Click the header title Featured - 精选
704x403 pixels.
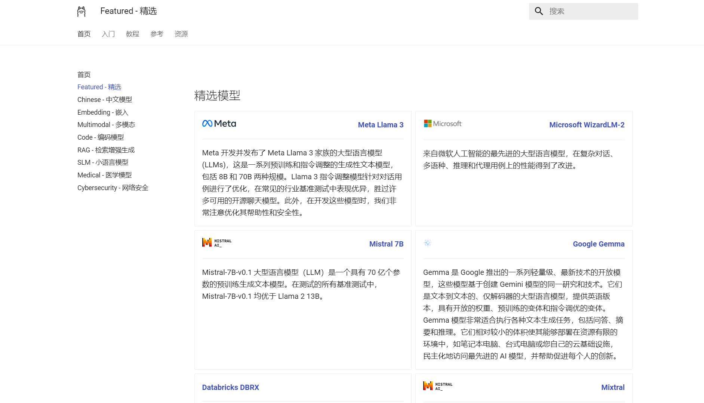tap(129, 11)
